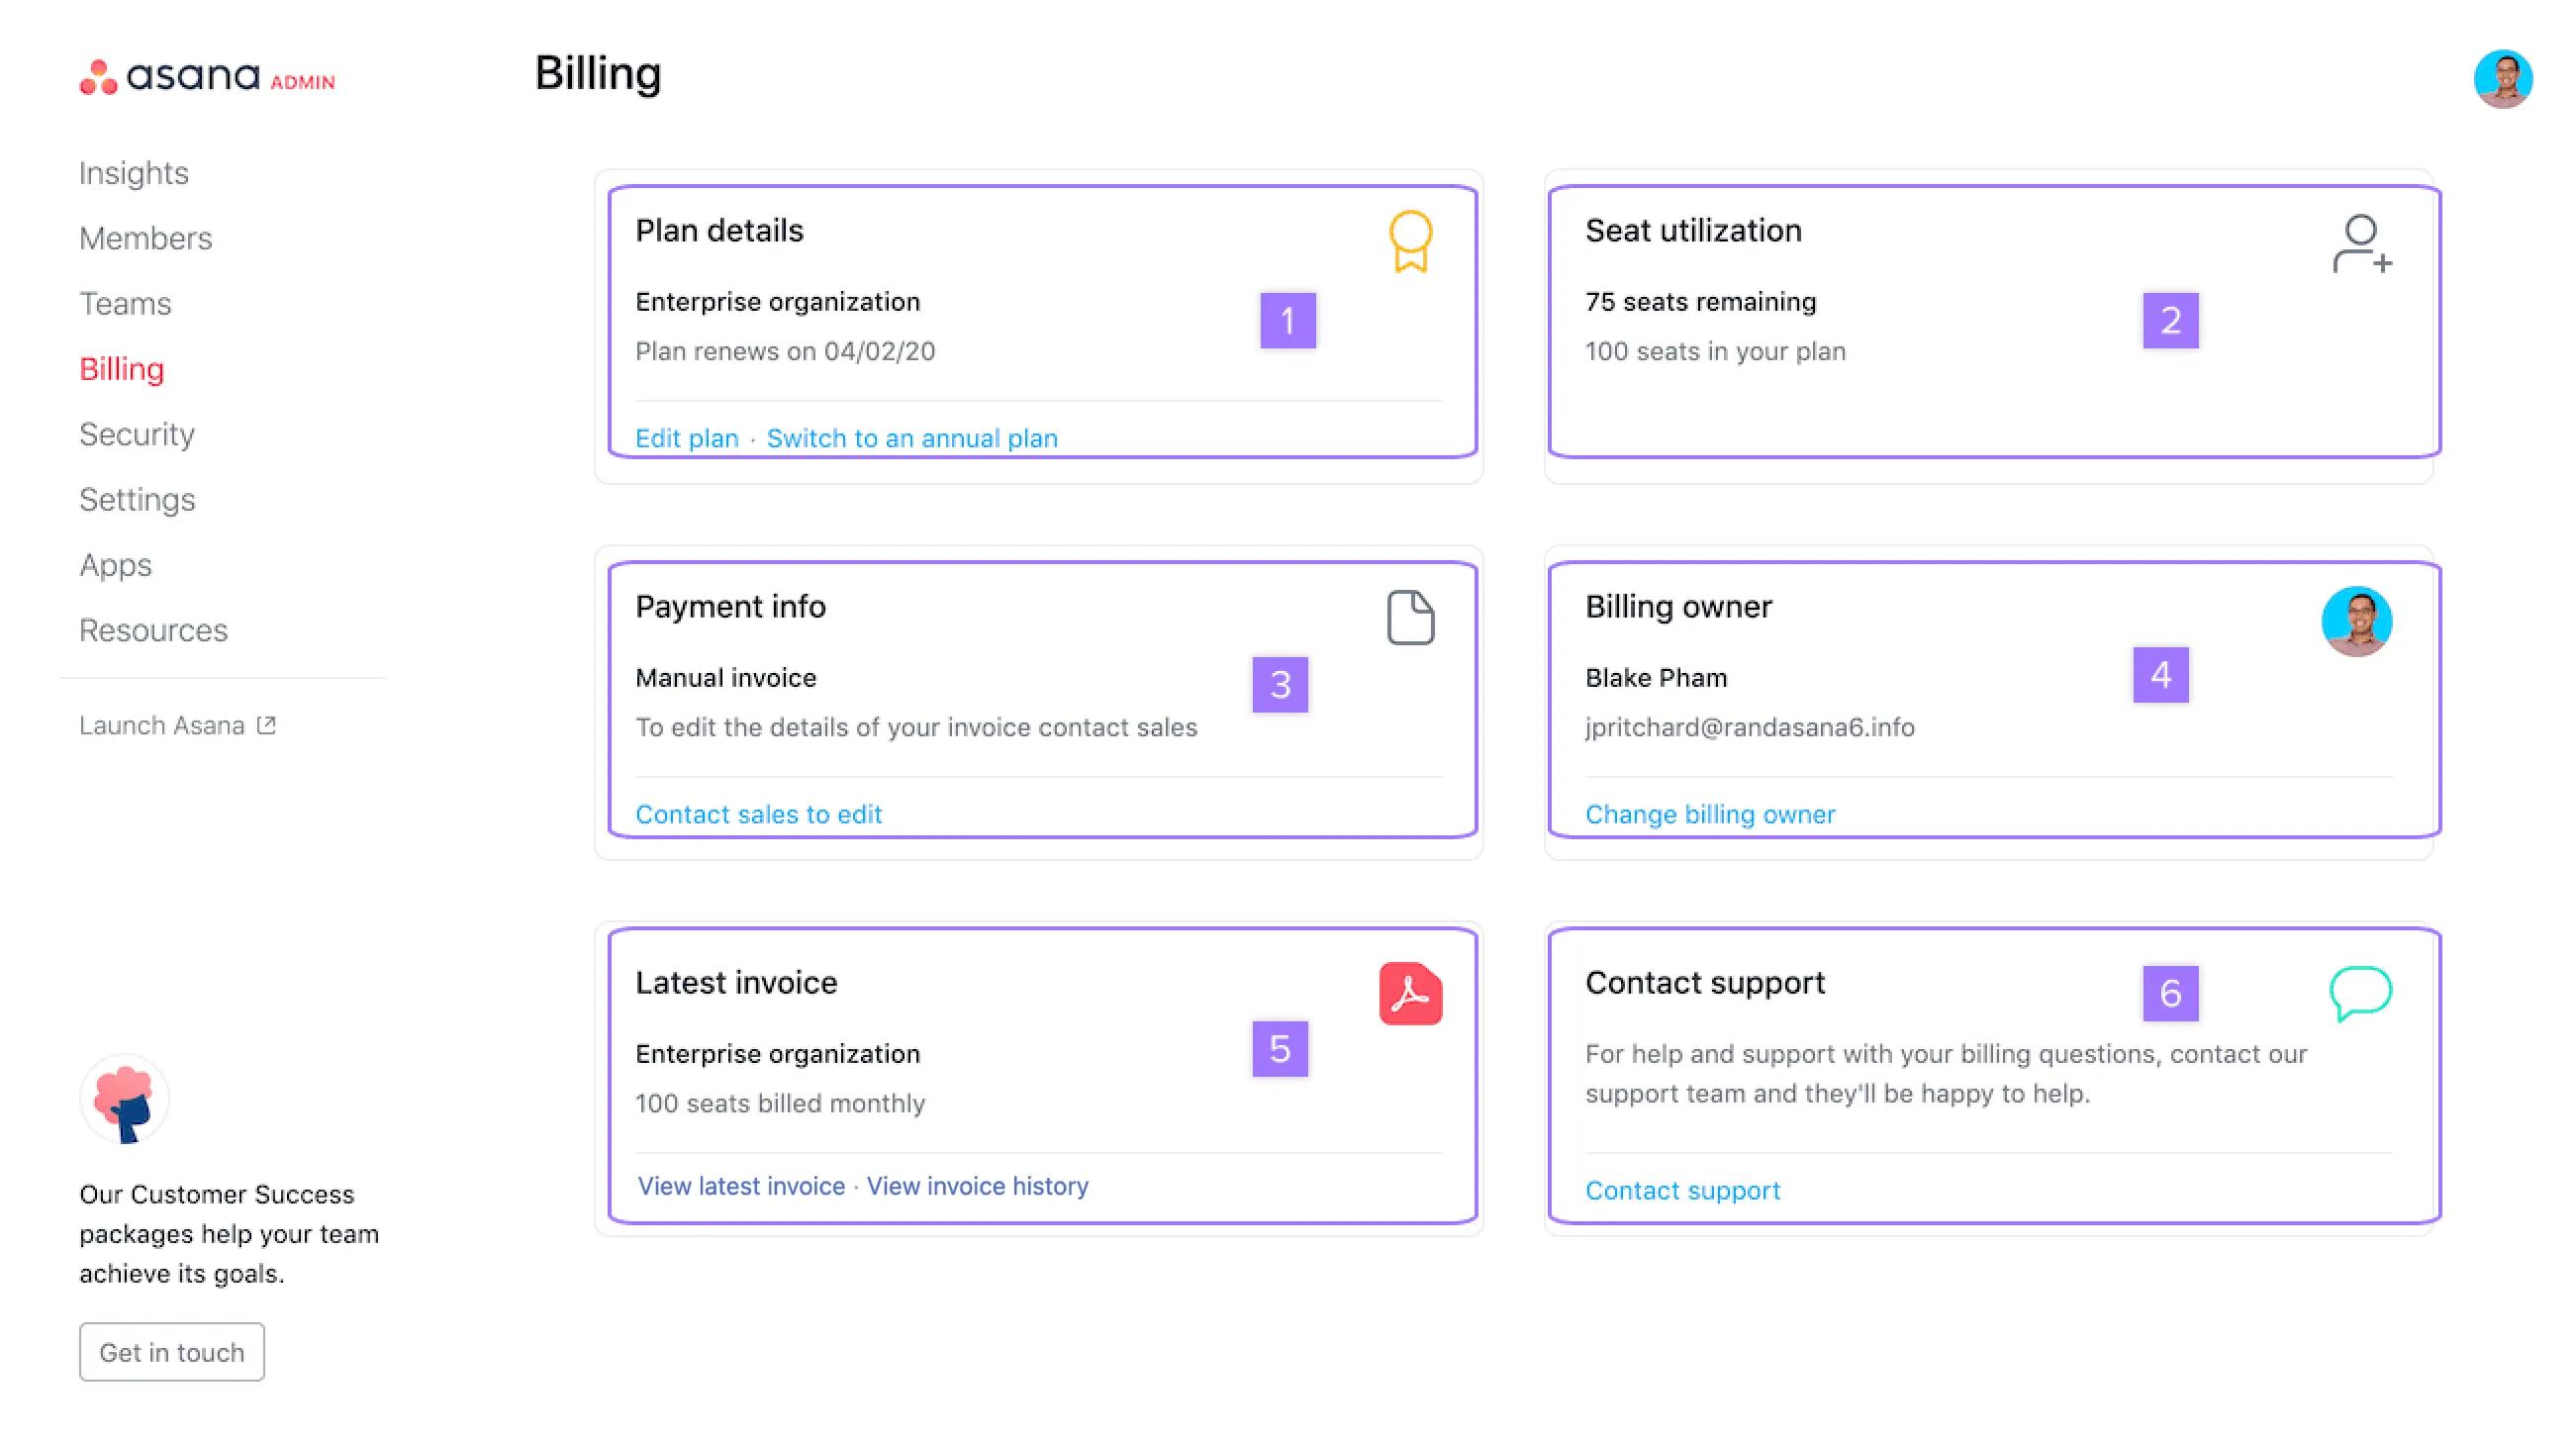Open the Security section
This screenshot has width=2573, height=1441.
[x=137, y=433]
